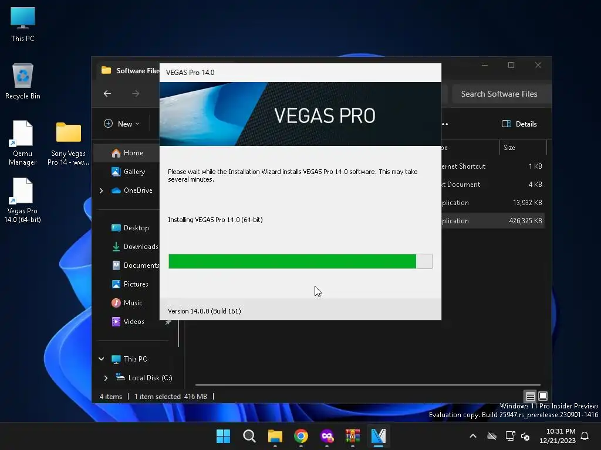This screenshot has width=601, height=450.
Task: Open the clock showing 10:31 PM
Action: [x=558, y=436]
